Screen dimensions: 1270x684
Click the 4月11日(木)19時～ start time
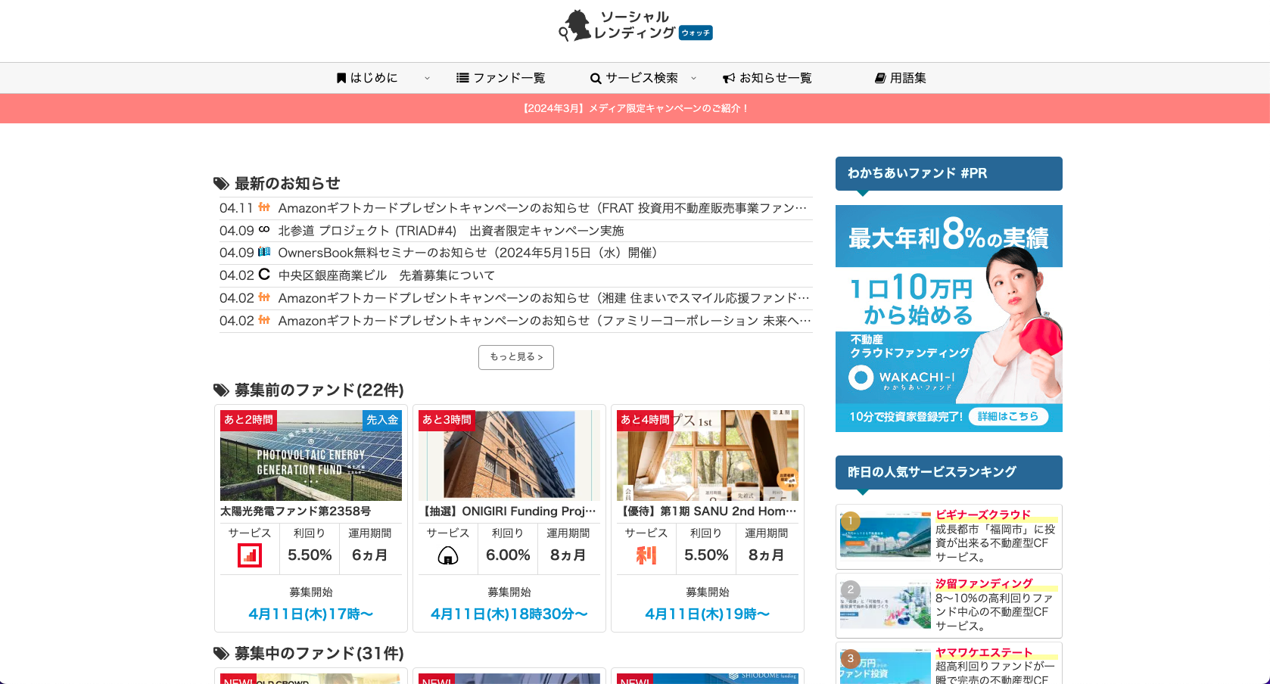[x=708, y=614]
